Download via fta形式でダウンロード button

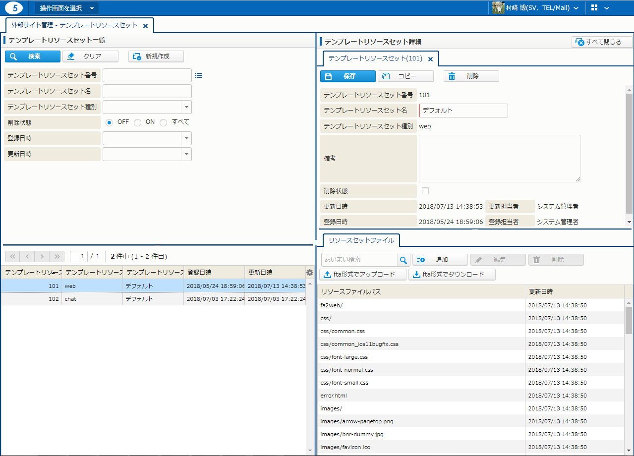(452, 275)
